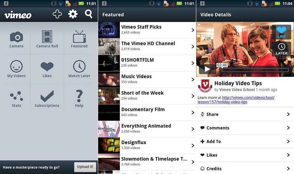
Task: Expand Short of the Week chevron
Action: click(x=193, y=96)
